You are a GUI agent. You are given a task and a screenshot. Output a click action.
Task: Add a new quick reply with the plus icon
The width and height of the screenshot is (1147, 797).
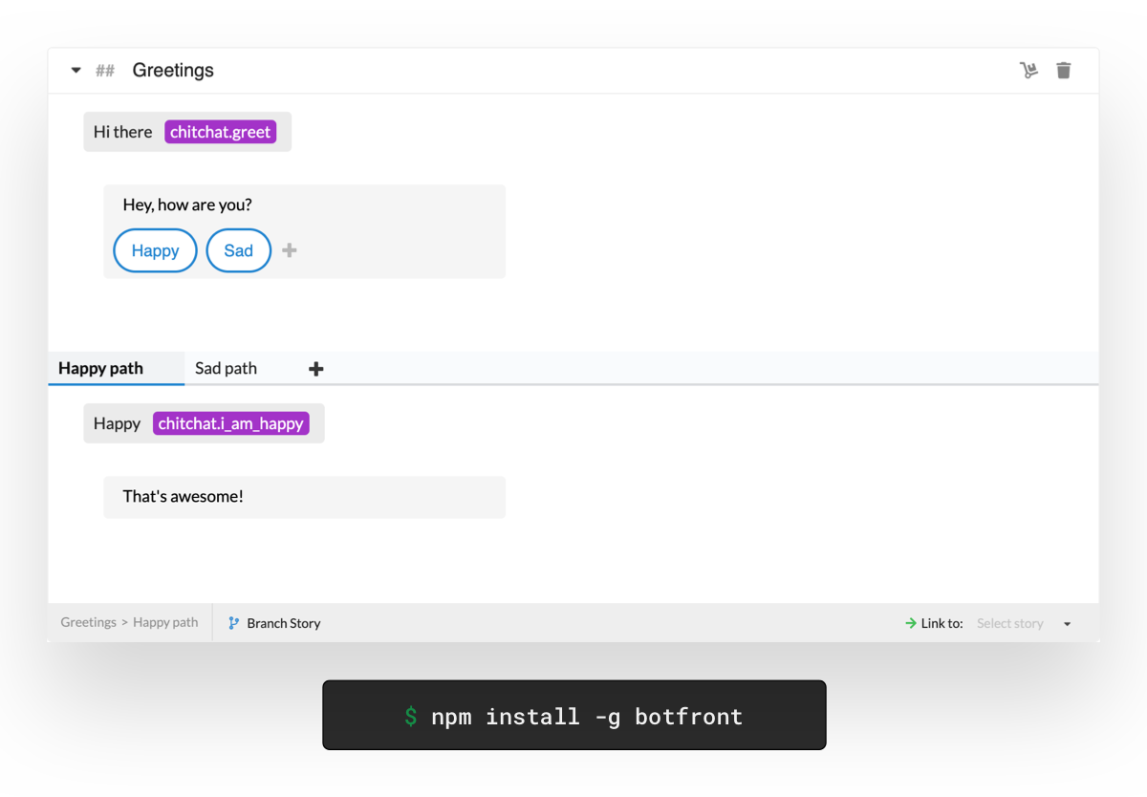[289, 250]
